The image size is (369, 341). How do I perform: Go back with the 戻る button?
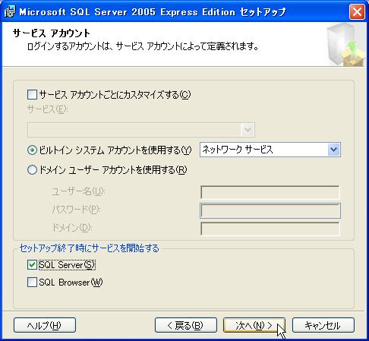[x=186, y=325]
